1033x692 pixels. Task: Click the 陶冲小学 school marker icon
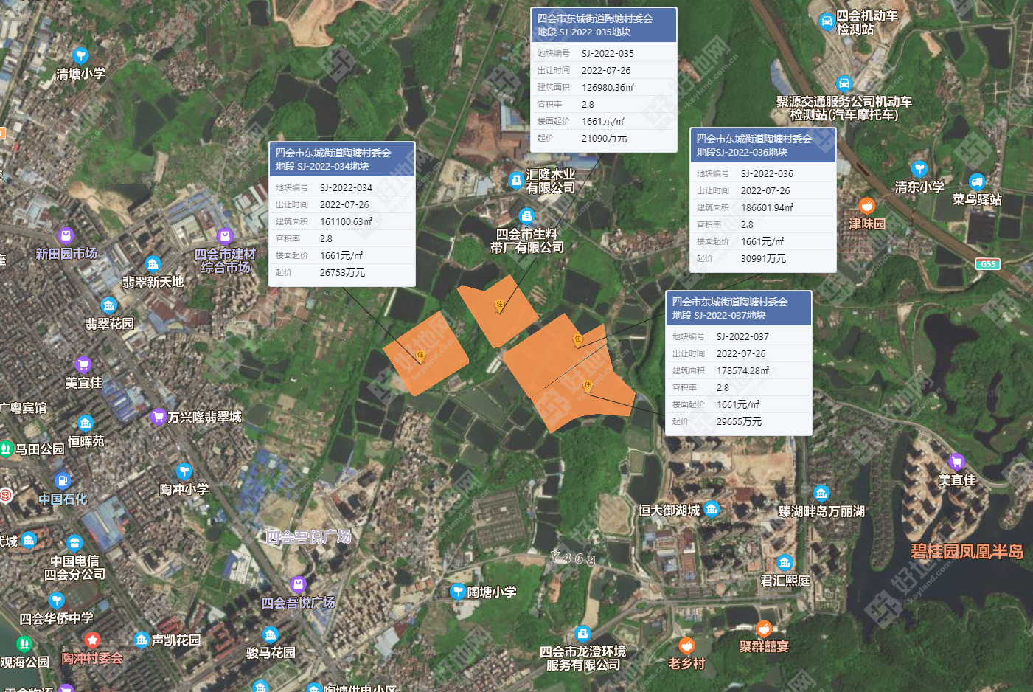tap(184, 471)
